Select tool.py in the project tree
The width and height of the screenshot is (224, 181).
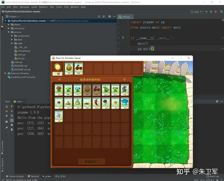click(19, 58)
